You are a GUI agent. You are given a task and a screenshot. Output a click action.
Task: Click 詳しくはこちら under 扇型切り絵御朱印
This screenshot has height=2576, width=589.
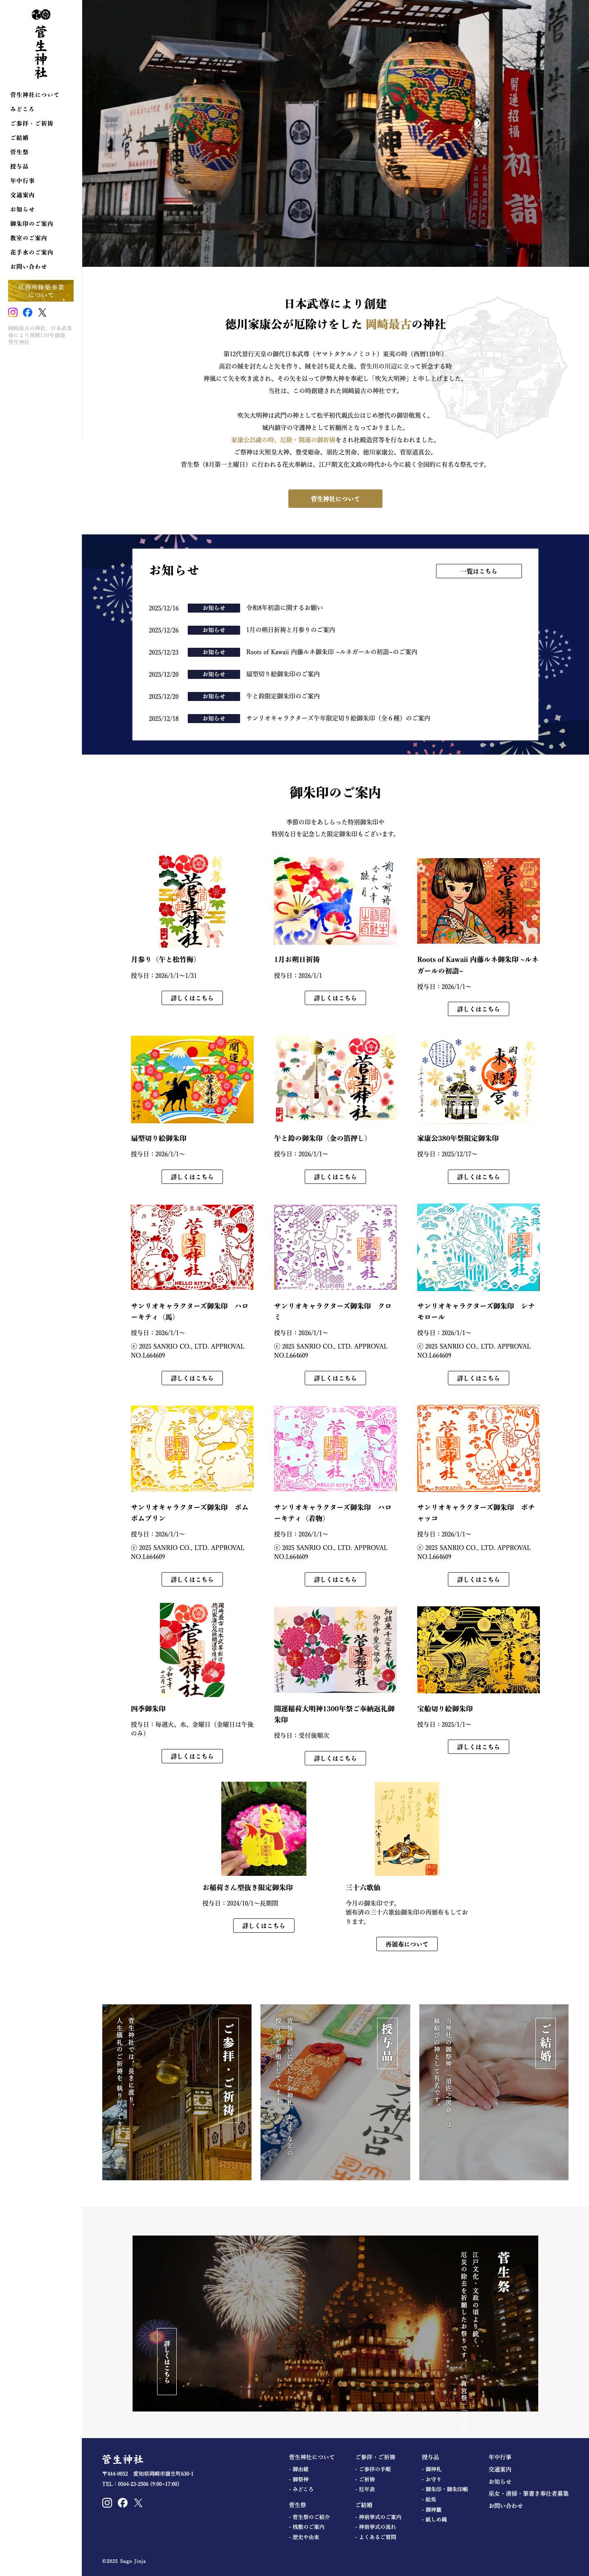[x=192, y=1177]
